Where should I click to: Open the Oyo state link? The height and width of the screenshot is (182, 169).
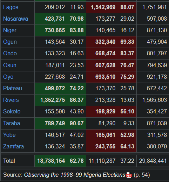point(8,77)
